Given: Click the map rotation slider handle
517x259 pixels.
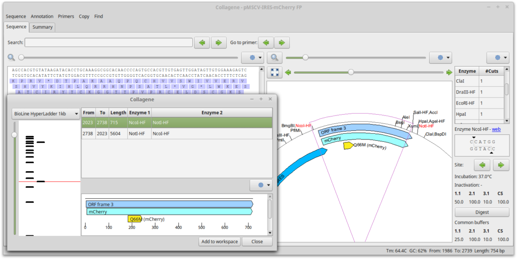Looking at the screenshot, I should 351,72.
